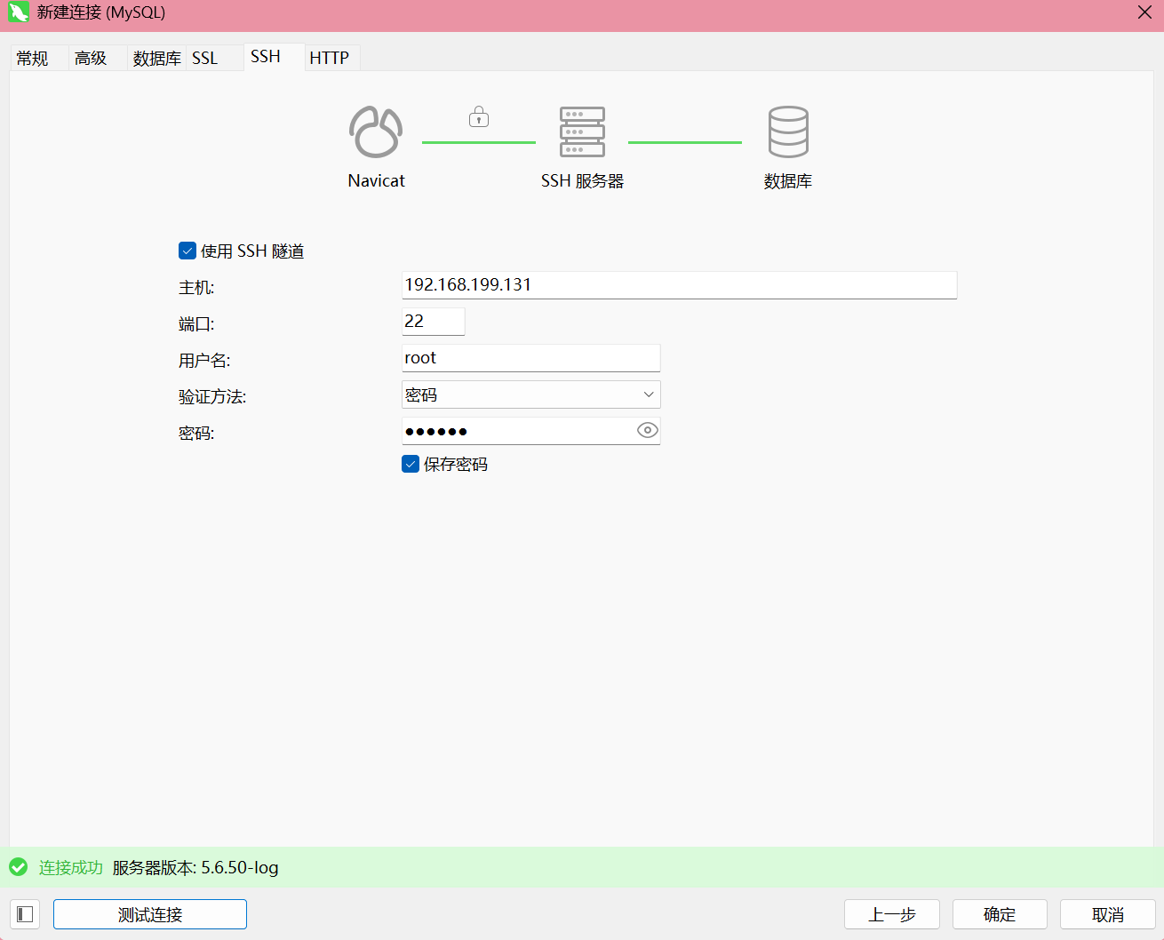Viewport: 1164px width, 940px height.
Task: Click the Navicat app icon in title bar
Action: point(19,12)
